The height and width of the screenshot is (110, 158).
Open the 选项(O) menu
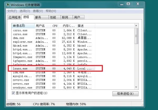pos(25,11)
